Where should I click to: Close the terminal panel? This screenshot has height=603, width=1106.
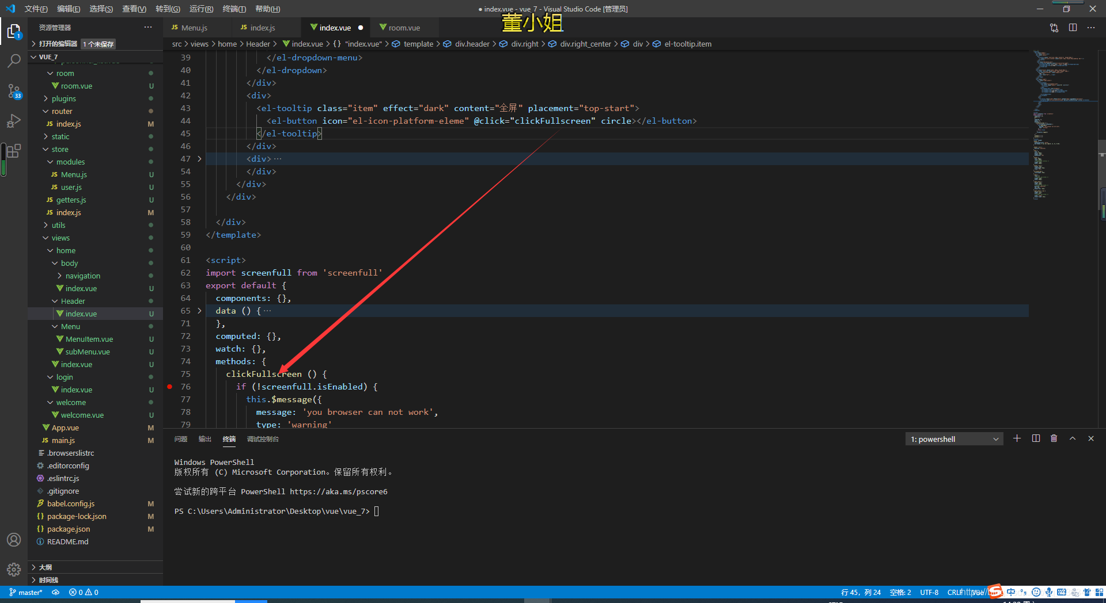pyautogui.click(x=1091, y=438)
